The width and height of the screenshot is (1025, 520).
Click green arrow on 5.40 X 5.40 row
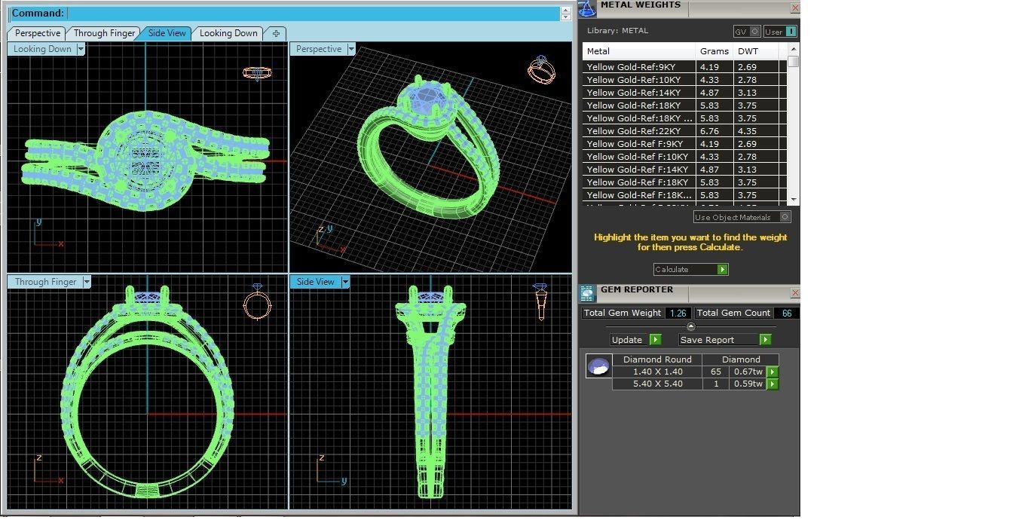[x=772, y=384]
